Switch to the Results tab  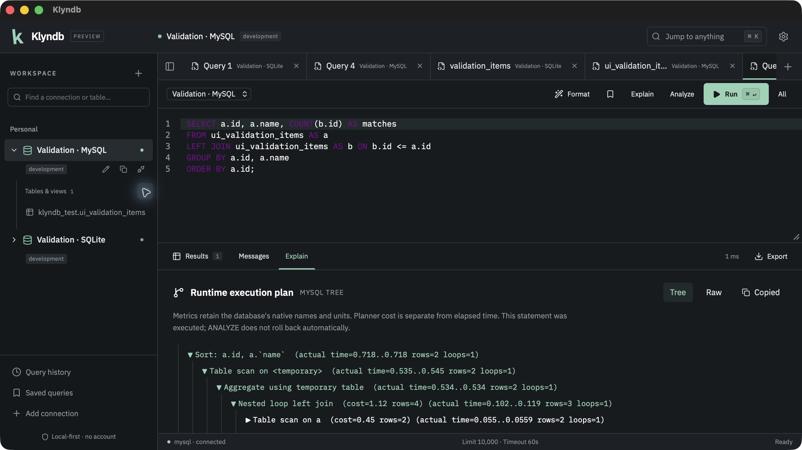(197, 256)
